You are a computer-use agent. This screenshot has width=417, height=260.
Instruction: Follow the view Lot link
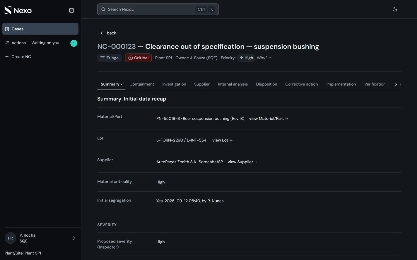(223, 140)
